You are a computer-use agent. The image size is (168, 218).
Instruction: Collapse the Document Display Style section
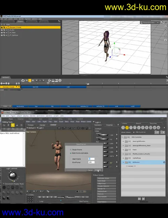4,184
